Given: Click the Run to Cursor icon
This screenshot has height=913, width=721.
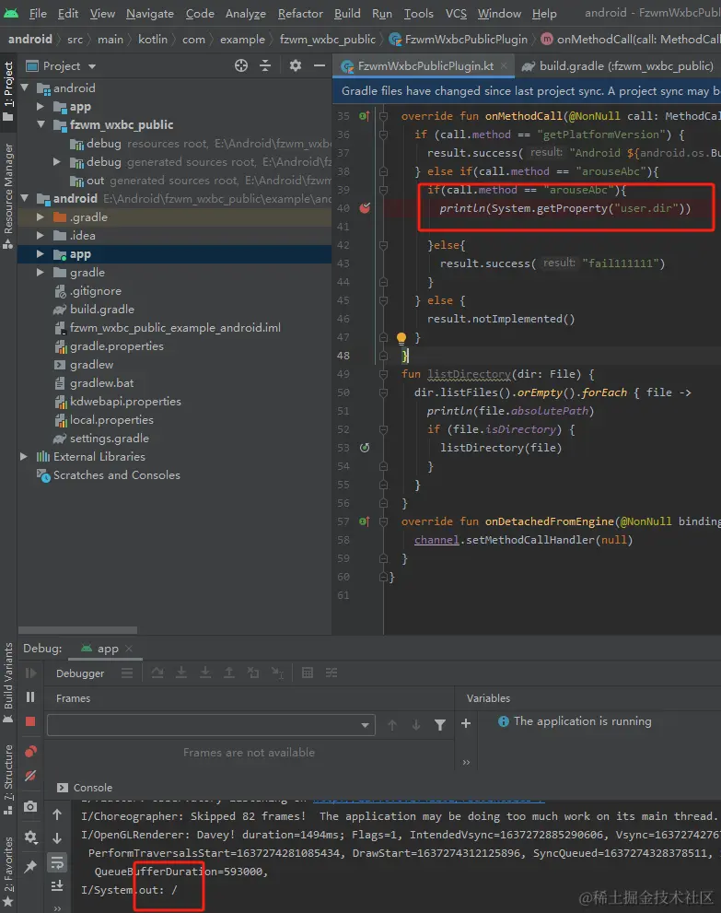Looking at the screenshot, I should coord(277,673).
